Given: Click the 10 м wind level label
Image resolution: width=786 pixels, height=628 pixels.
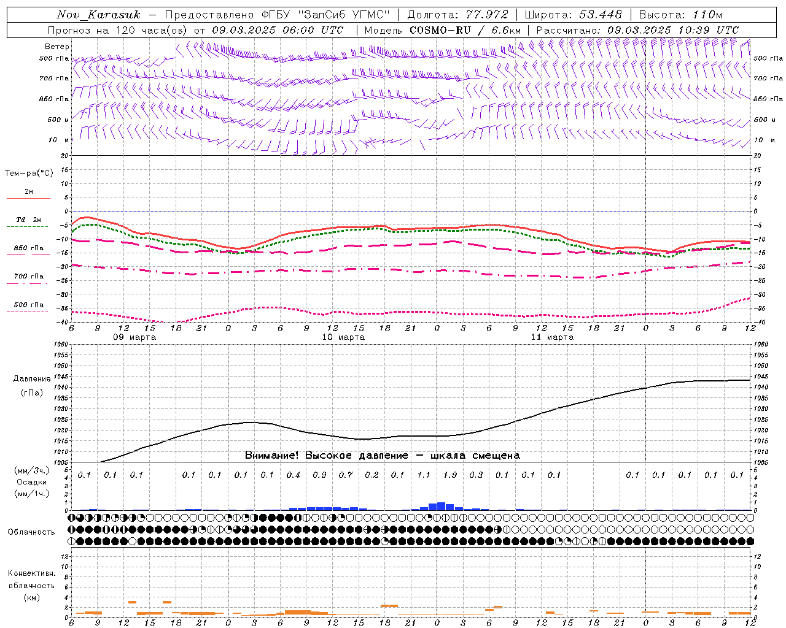Looking at the screenshot, I should coord(59,140).
